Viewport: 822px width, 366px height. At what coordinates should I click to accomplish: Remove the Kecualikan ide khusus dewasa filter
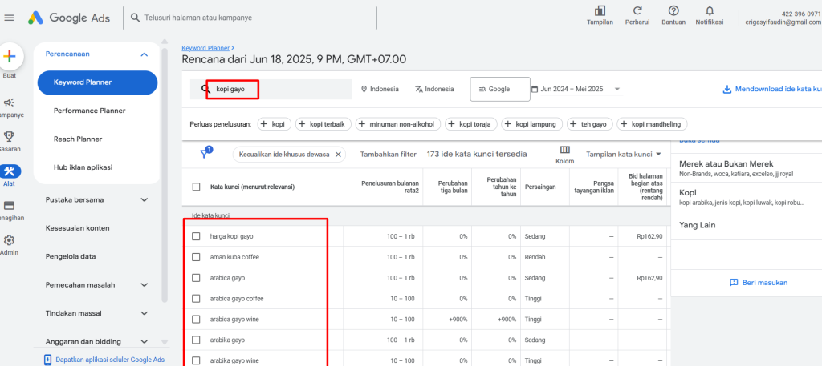[x=338, y=155]
